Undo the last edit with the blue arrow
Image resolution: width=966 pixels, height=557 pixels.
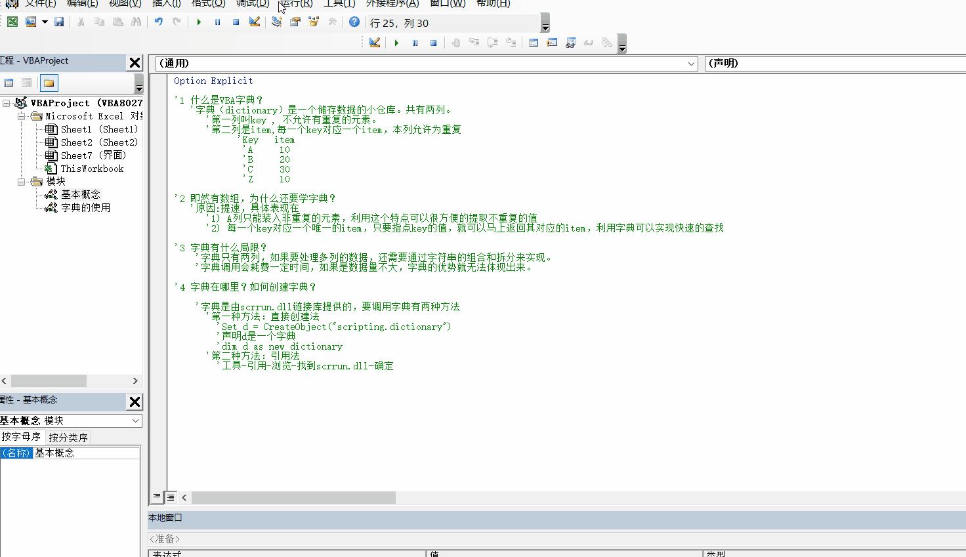click(158, 22)
